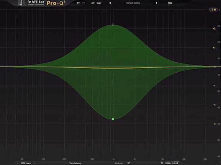Click the 1k frequency axis label
Screen dimensions: 221x165
click(113, 159)
